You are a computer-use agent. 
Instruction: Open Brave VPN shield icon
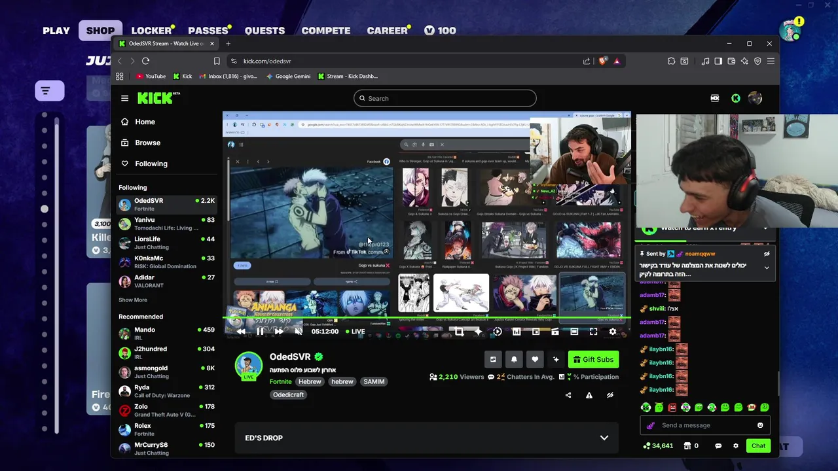coord(757,61)
